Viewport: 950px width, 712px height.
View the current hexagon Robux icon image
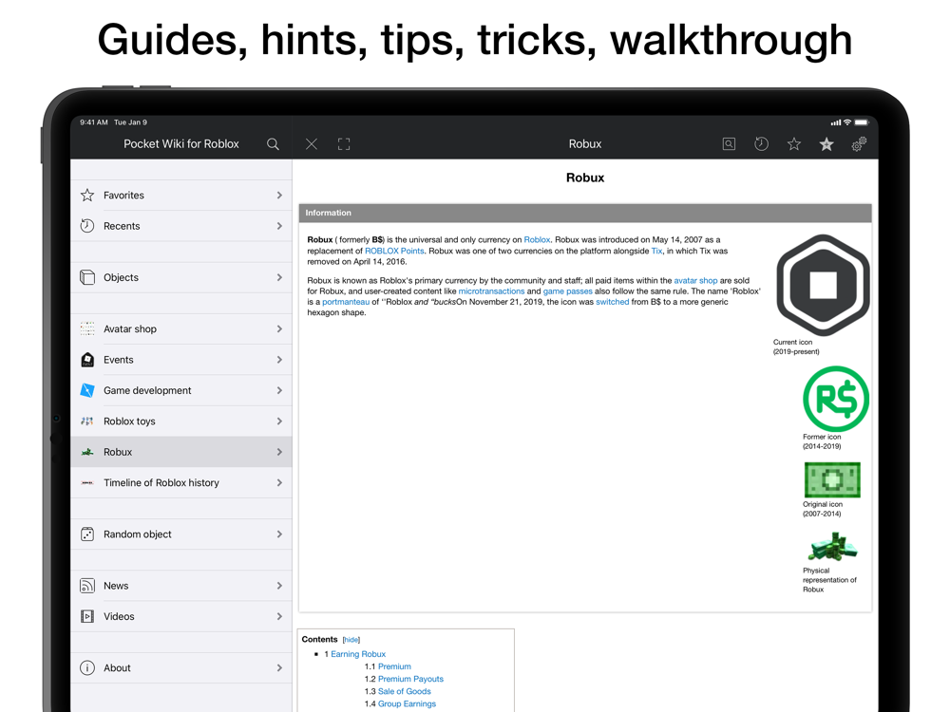823,285
